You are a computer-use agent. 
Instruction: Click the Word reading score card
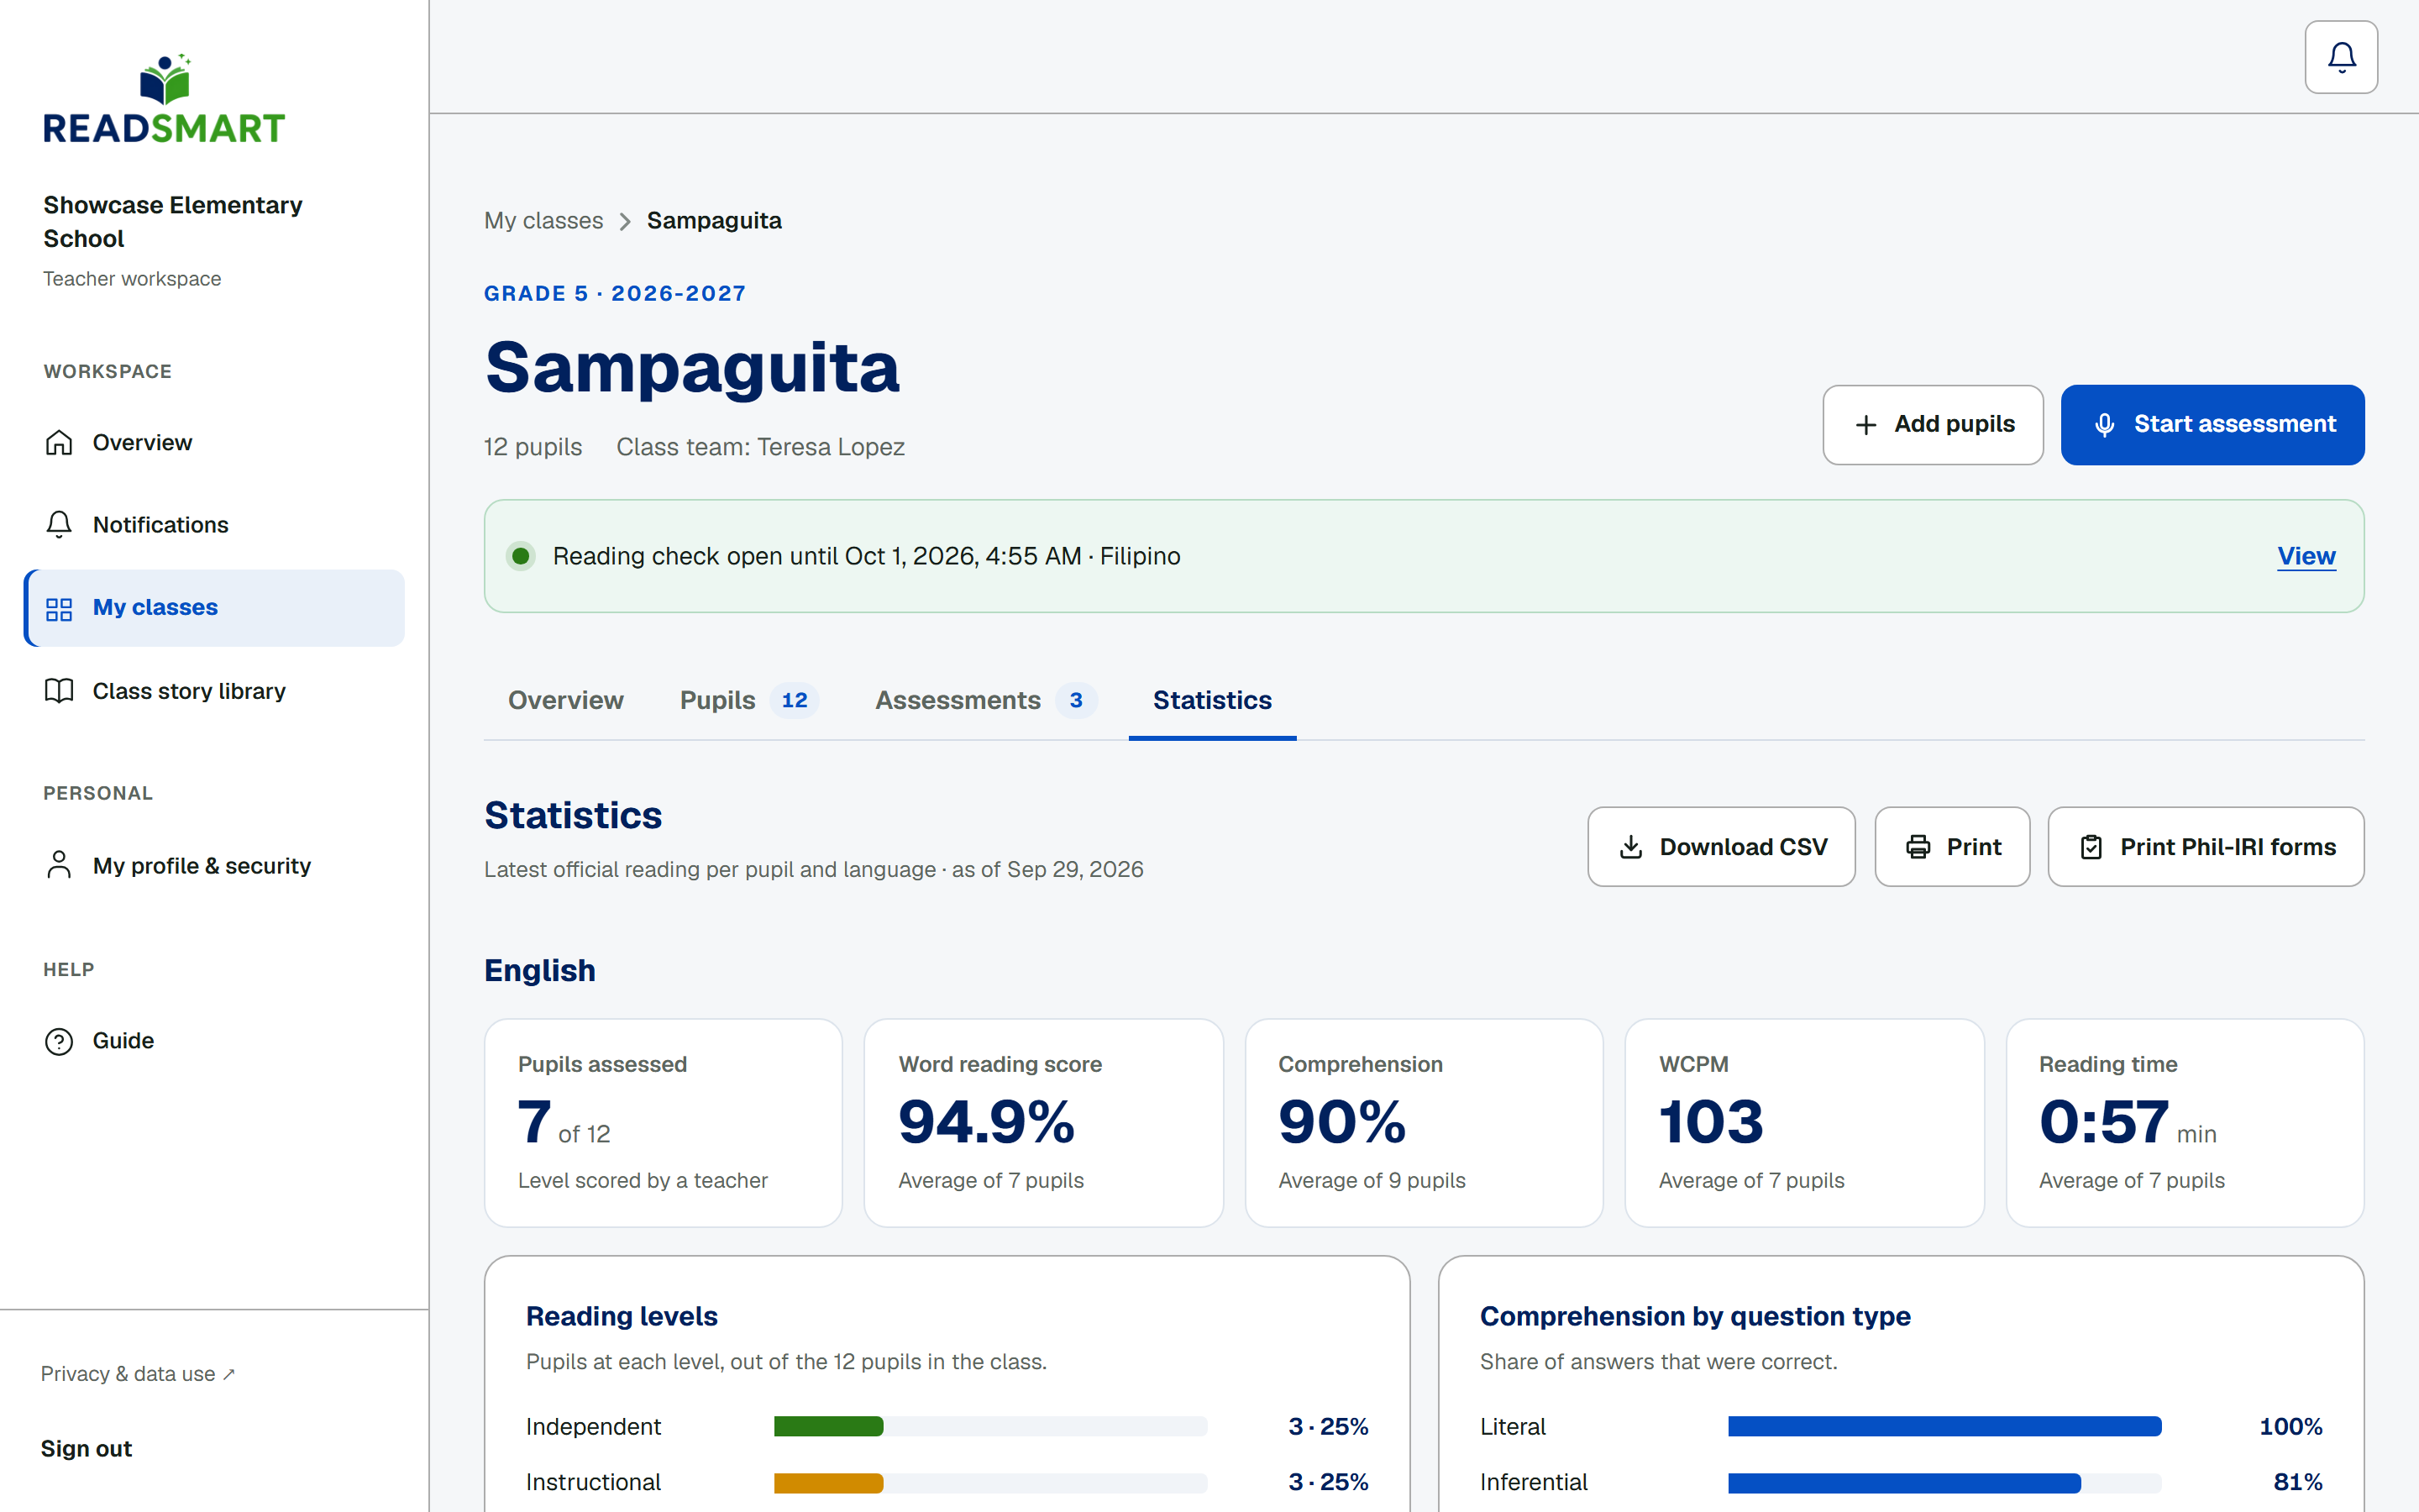tap(1043, 1122)
